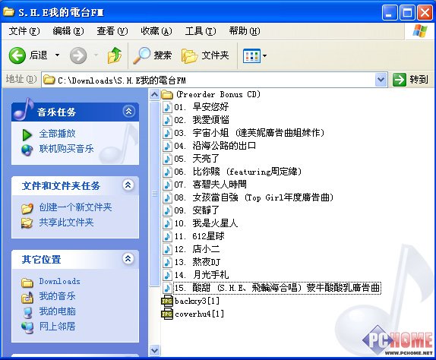The image size is (436, 360).
Task: Click the 联机购买音乐 link
Action: pos(66,149)
